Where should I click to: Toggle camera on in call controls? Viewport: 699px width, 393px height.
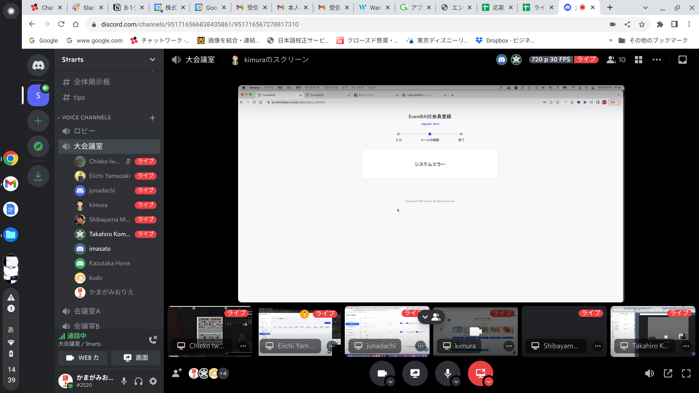[382, 373]
